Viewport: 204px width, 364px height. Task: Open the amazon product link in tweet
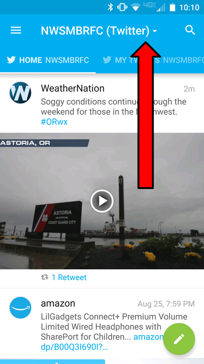103,342
